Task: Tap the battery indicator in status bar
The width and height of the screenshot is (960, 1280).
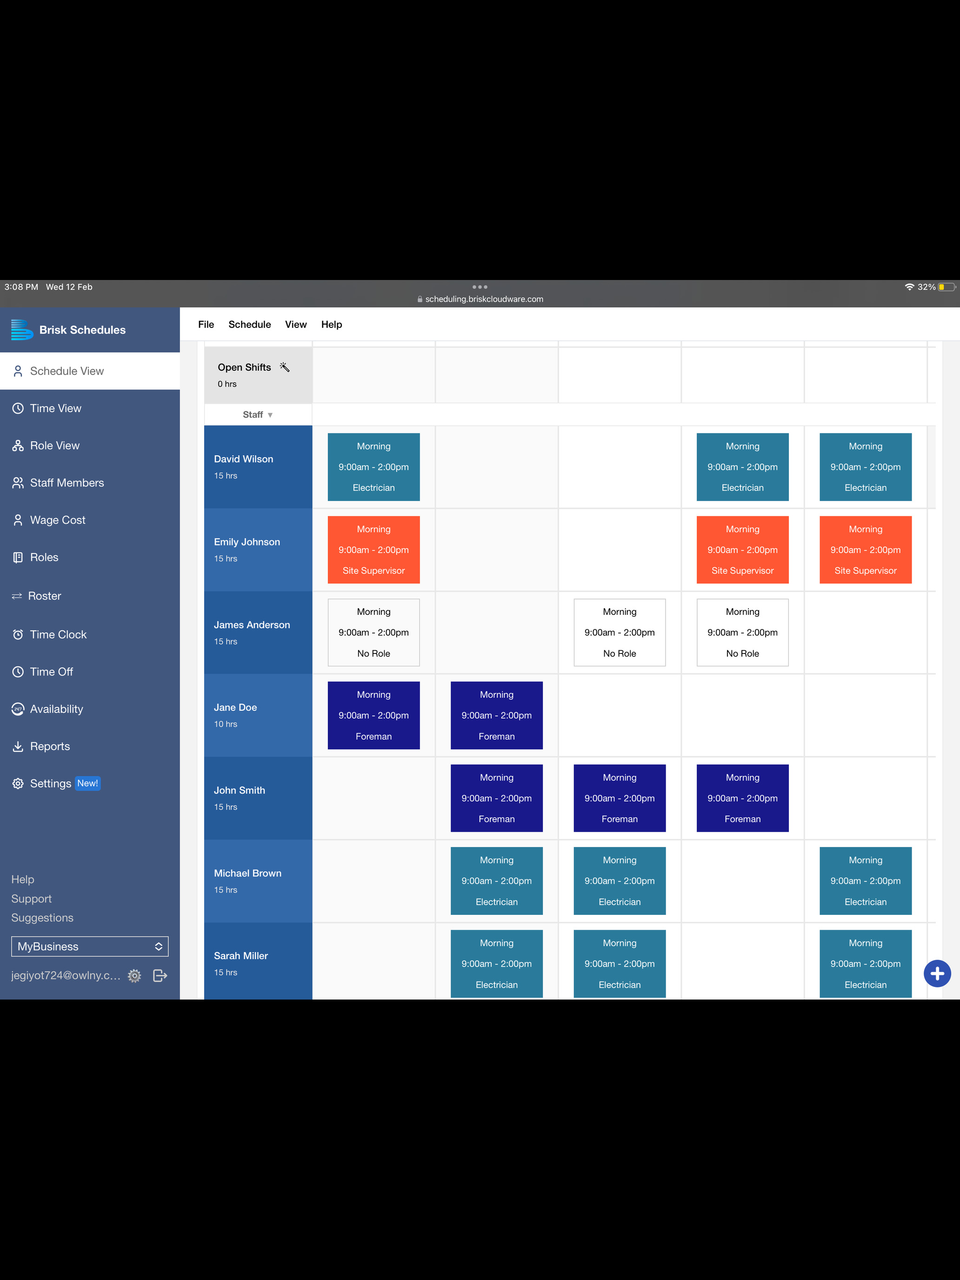Action: [x=946, y=287]
